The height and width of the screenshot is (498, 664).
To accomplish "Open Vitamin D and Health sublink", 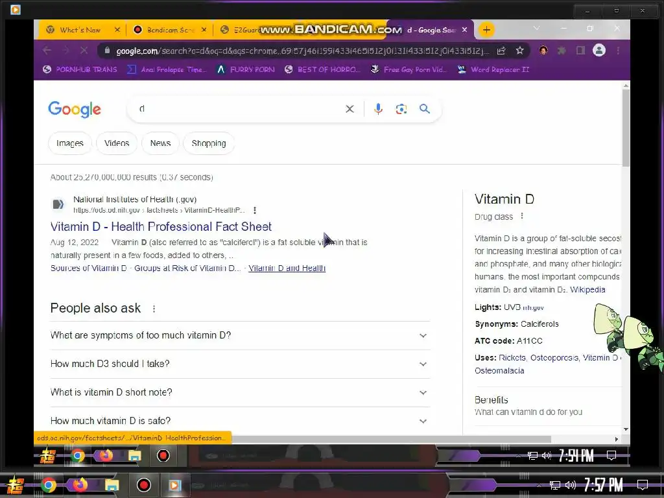I will tap(287, 268).
